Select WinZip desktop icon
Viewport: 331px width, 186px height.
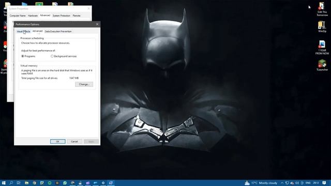coord(322,27)
